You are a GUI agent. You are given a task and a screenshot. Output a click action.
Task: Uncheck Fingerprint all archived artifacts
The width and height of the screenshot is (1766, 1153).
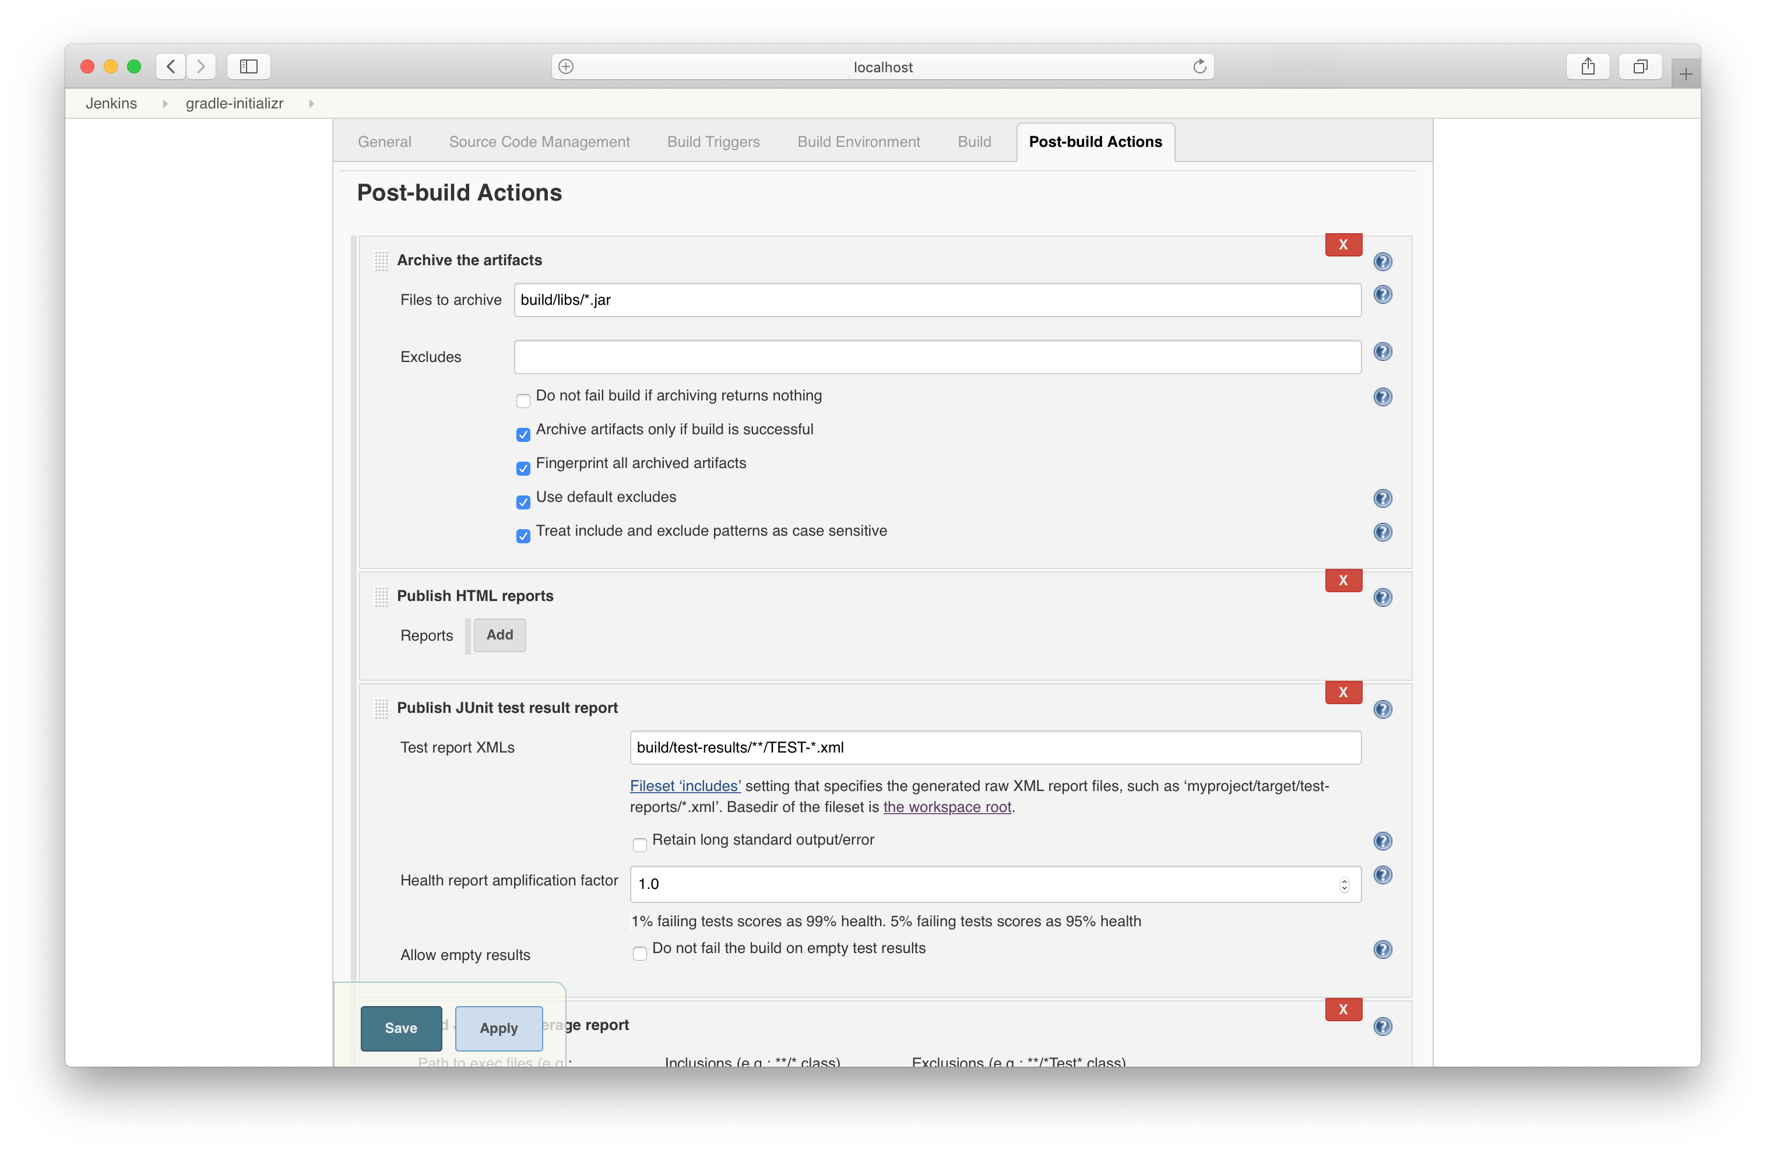(x=523, y=468)
